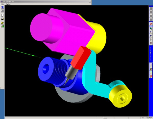Image resolution: width=153 pixels, height=119 pixels.
Task: Click the red exclamation mark icon
Action: point(151,24)
